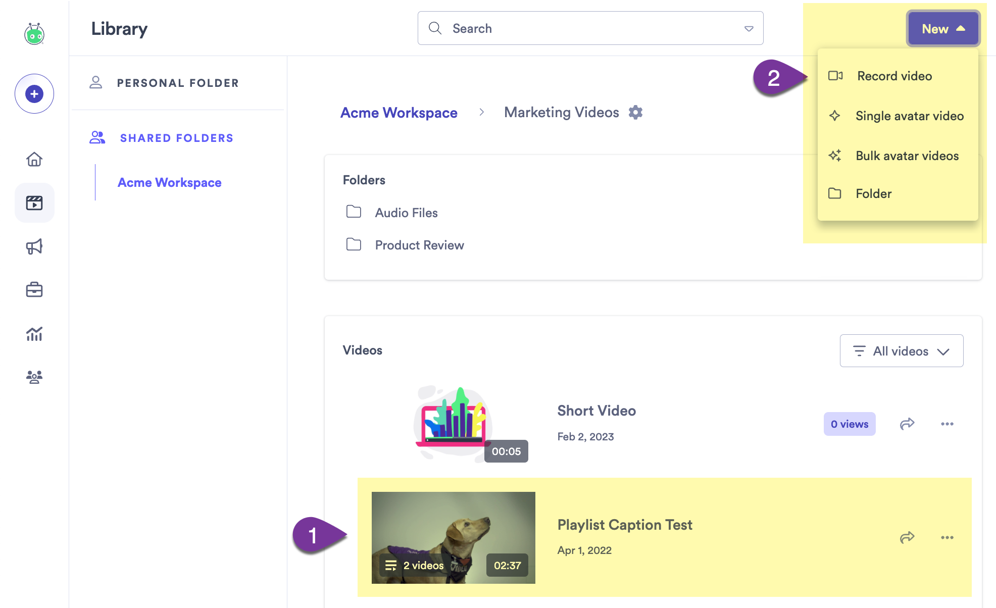Click the Library page heading
Screen dimensions: 996x608
(x=119, y=29)
